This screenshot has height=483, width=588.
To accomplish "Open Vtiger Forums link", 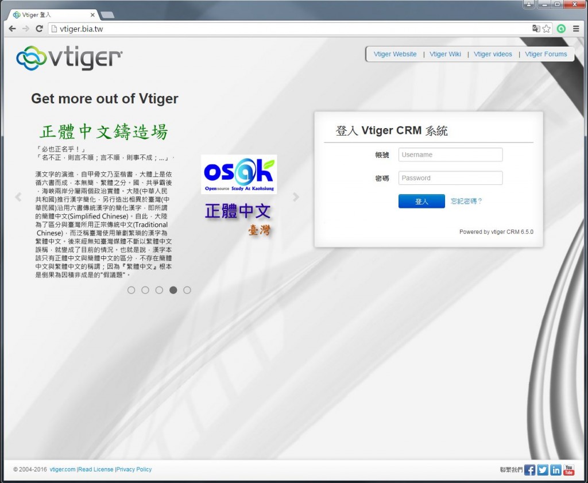I will tap(546, 54).
